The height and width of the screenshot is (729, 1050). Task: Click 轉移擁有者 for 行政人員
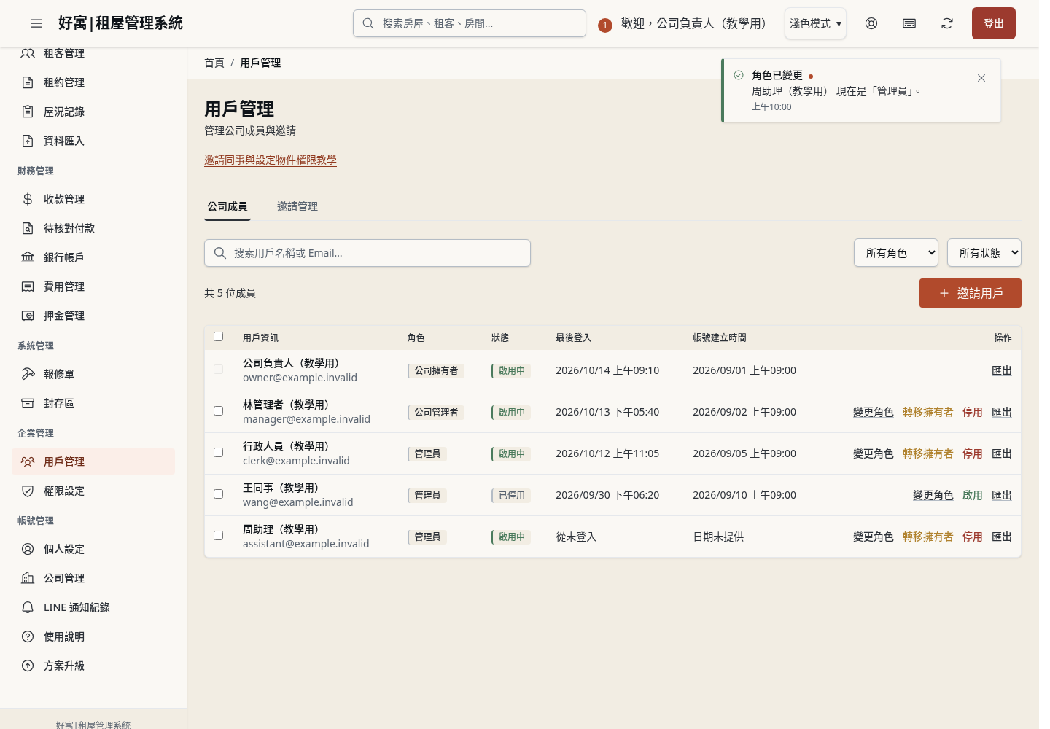pos(928,453)
